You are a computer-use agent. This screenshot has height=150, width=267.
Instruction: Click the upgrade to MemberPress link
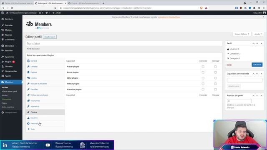[169, 17]
